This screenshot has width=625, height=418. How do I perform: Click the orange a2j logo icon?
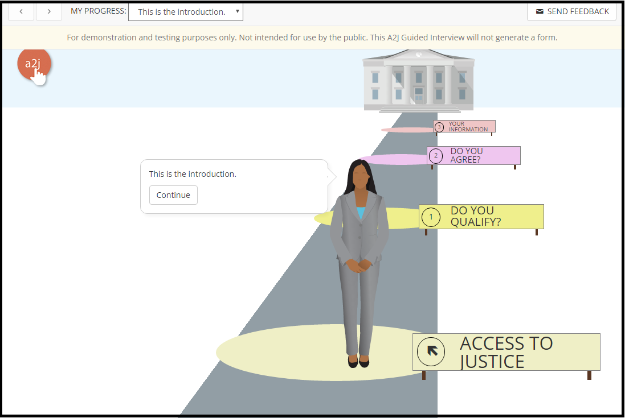click(x=35, y=65)
